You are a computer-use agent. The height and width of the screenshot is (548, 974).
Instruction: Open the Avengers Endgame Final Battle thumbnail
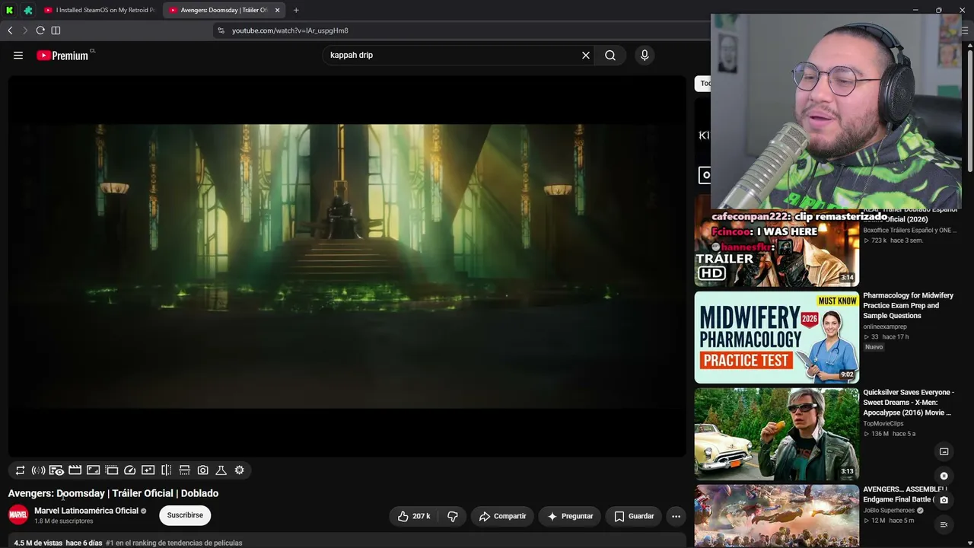click(x=776, y=517)
